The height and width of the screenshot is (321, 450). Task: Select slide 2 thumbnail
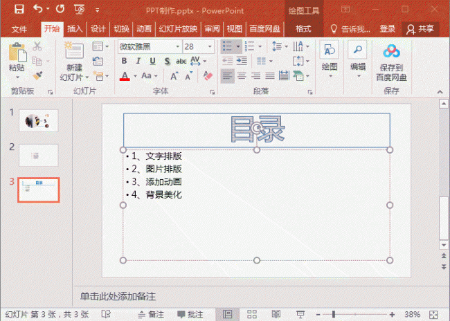click(39, 155)
